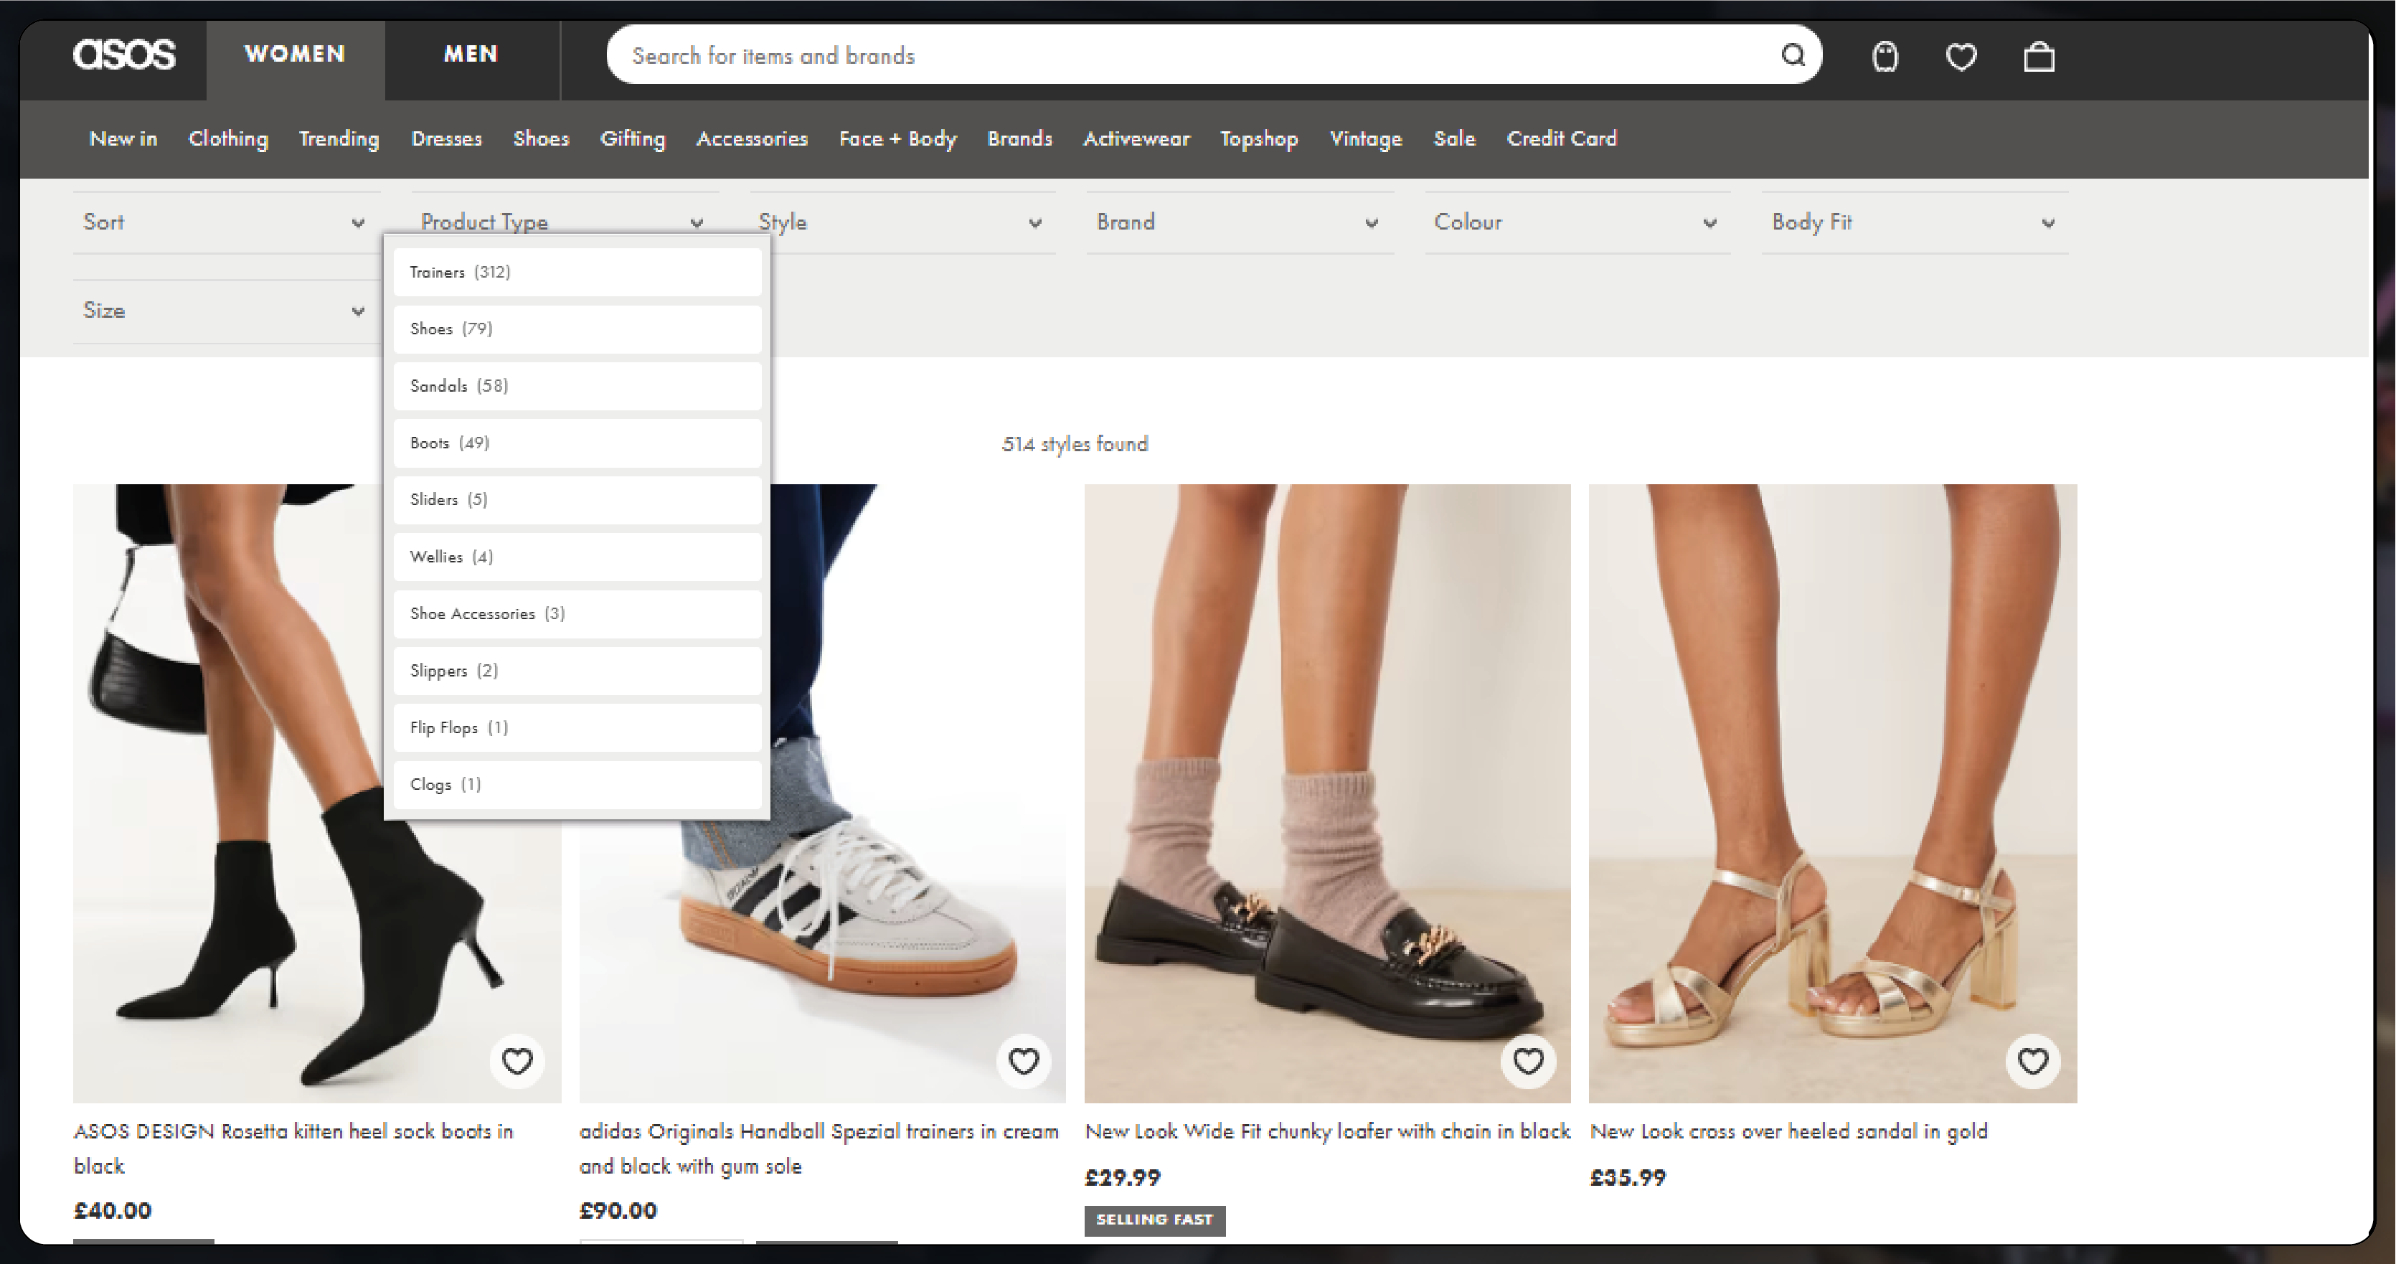This screenshot has width=2396, height=1264.
Task: Open the chunky loafer product image
Action: (1327, 793)
